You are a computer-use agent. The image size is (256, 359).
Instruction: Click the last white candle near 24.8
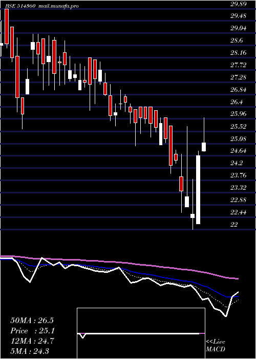[x=204, y=147]
